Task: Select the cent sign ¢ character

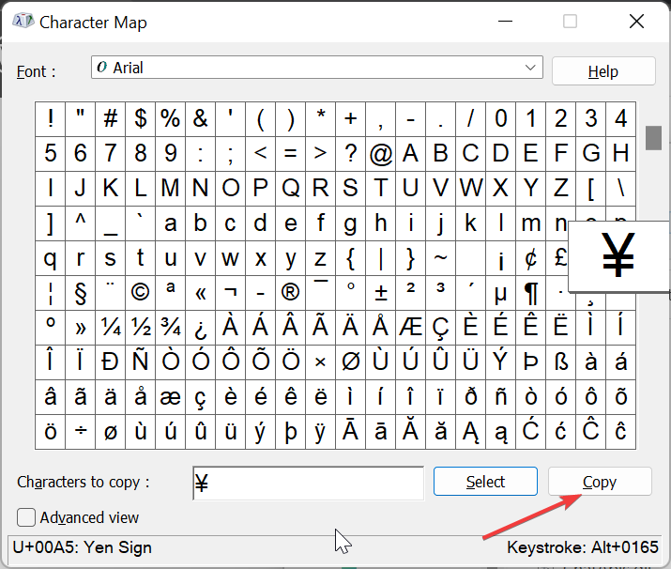Action: pyautogui.click(x=530, y=258)
